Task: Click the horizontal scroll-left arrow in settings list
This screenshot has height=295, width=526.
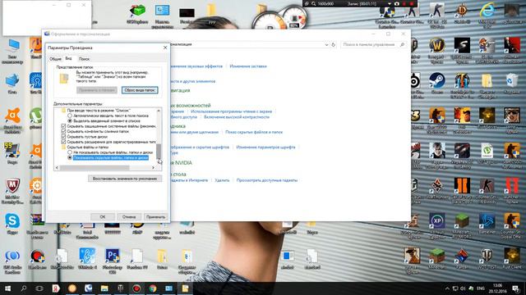Action: tap(57, 167)
